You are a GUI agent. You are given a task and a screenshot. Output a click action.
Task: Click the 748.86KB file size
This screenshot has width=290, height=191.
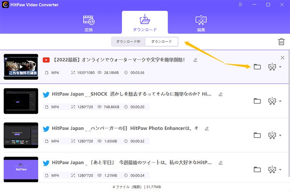pyautogui.click(x=112, y=107)
